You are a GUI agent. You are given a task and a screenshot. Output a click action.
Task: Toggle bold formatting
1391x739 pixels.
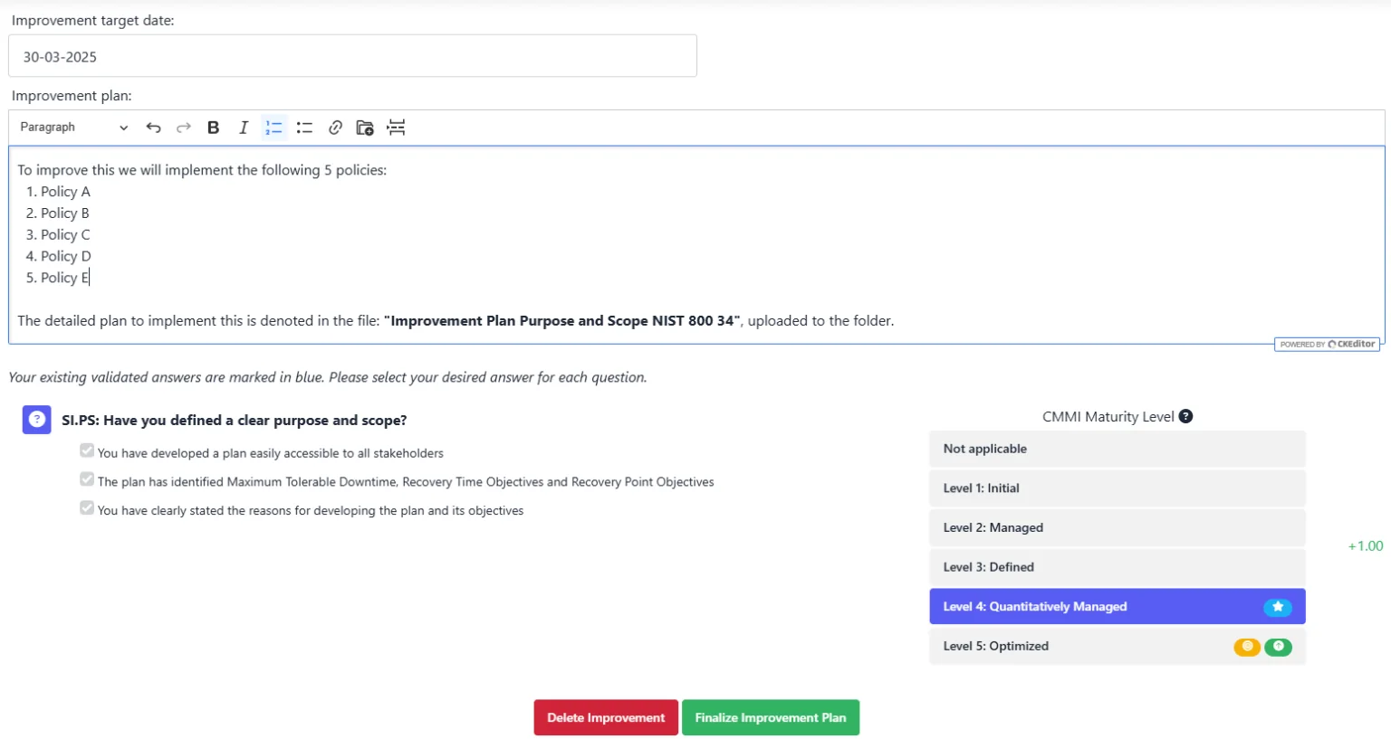(x=214, y=128)
